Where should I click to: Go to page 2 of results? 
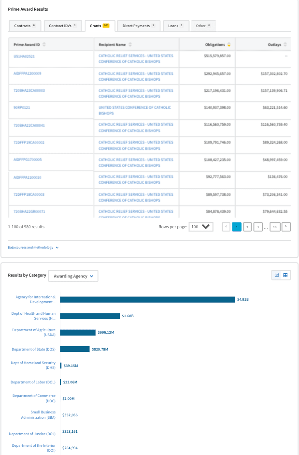(x=247, y=226)
